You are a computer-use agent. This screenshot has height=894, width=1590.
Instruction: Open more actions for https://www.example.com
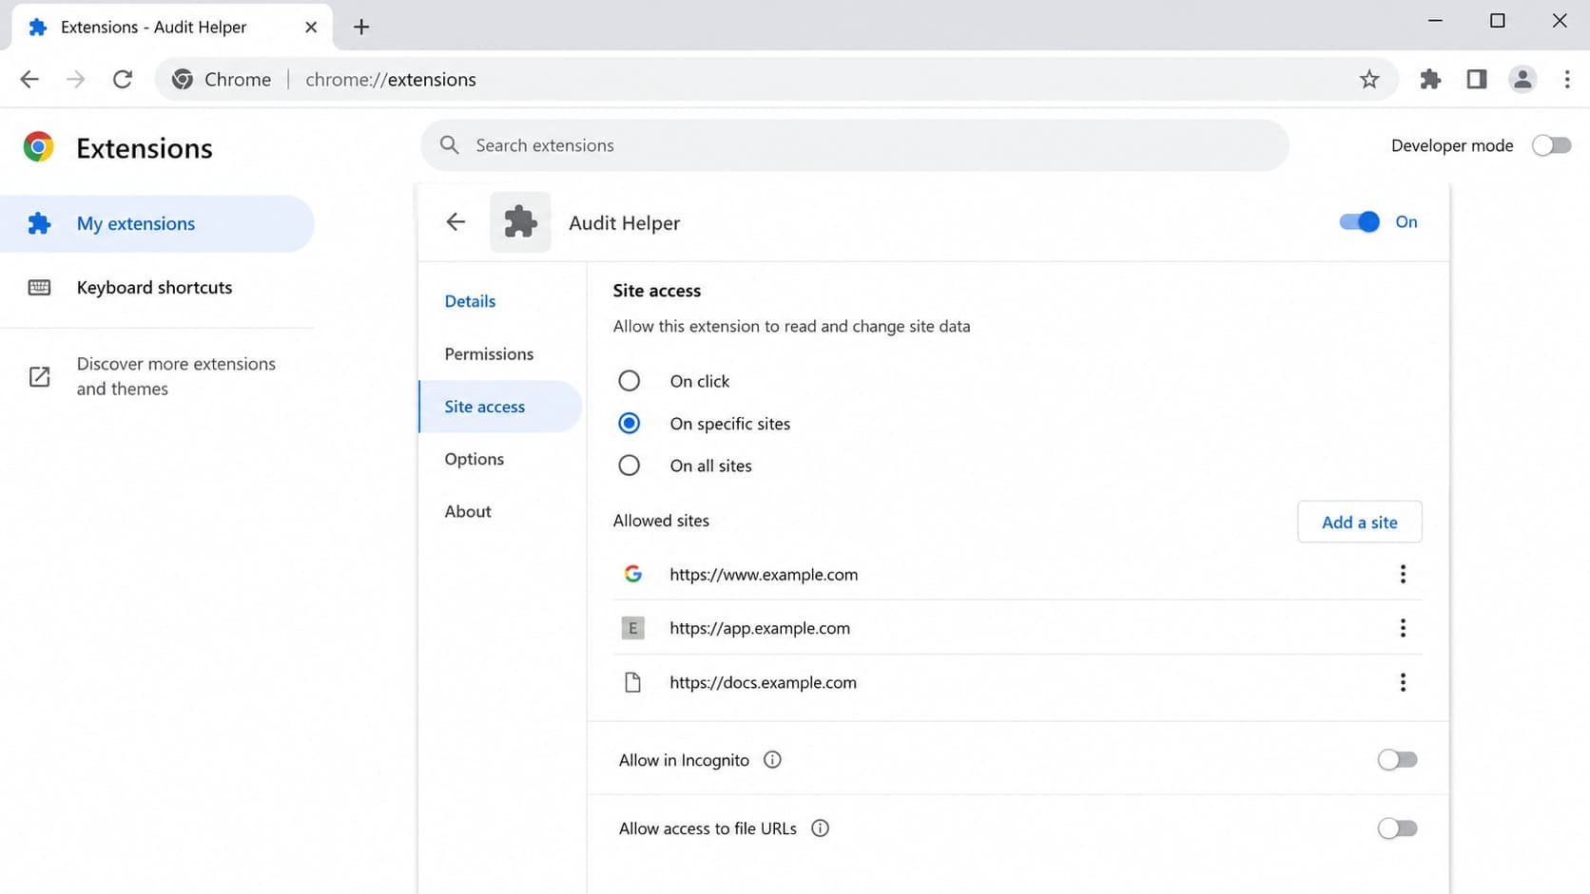[1403, 574]
